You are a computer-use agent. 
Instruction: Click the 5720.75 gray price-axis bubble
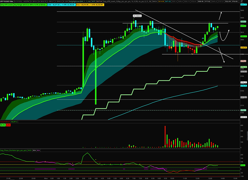pos(243,97)
